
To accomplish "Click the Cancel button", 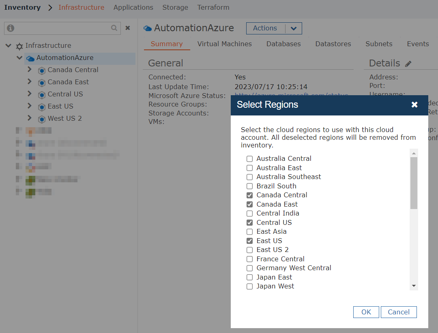I will coord(399,312).
